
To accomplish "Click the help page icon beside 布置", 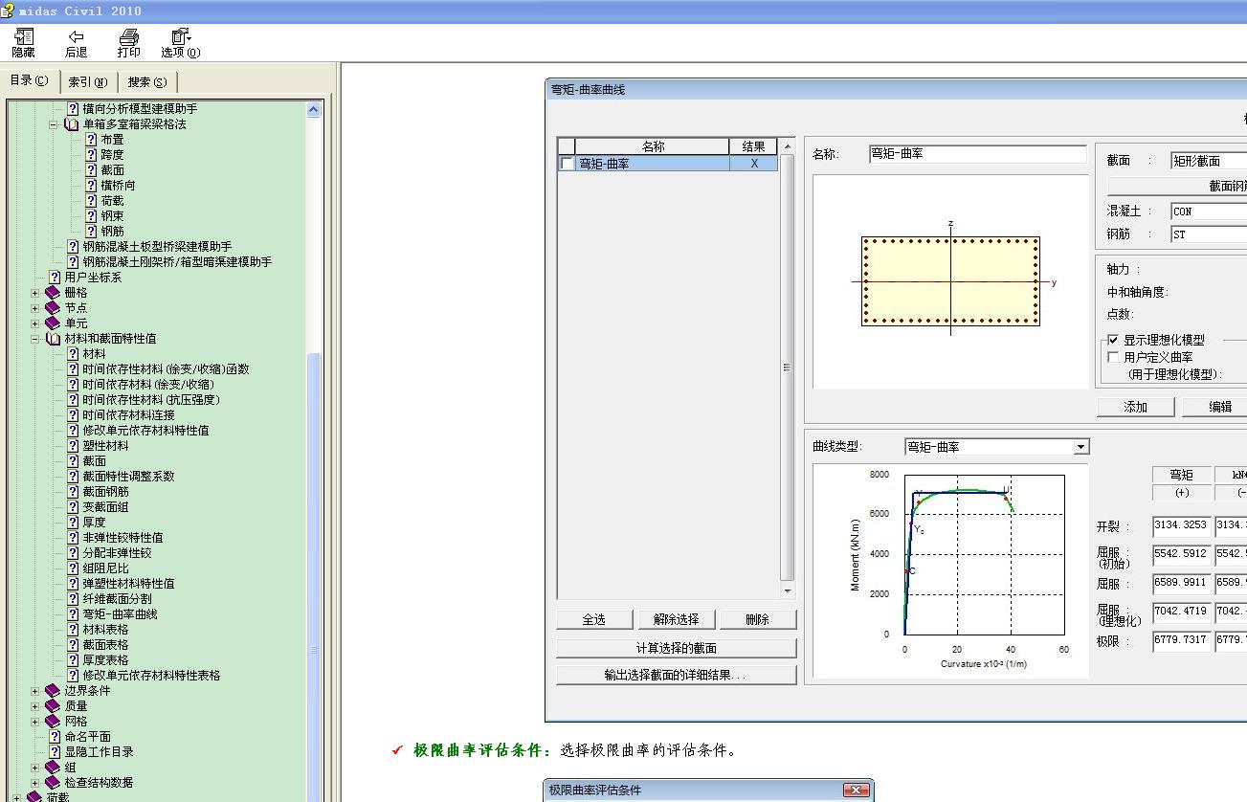I will coord(91,140).
